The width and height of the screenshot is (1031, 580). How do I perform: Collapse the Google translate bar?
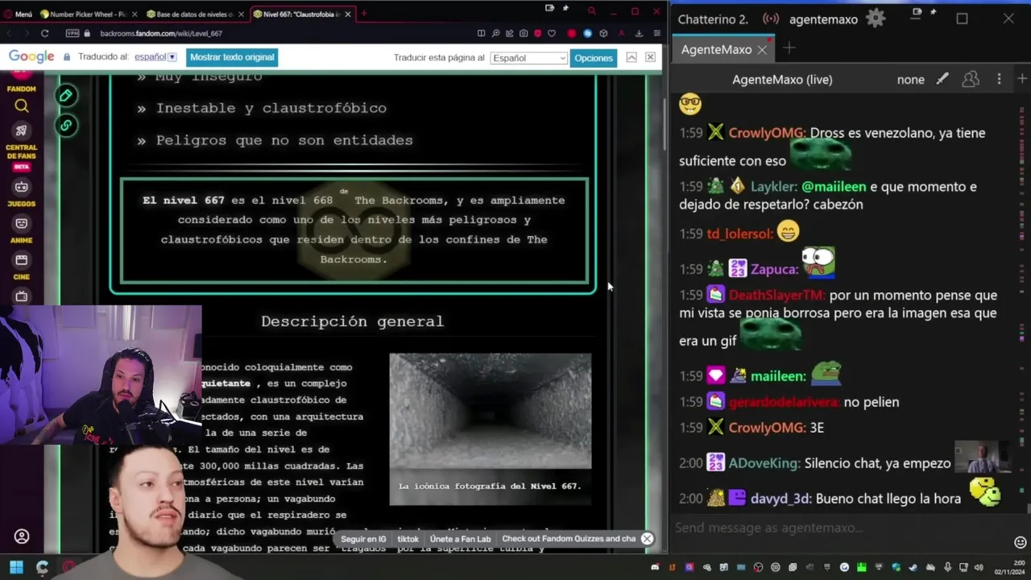click(631, 57)
